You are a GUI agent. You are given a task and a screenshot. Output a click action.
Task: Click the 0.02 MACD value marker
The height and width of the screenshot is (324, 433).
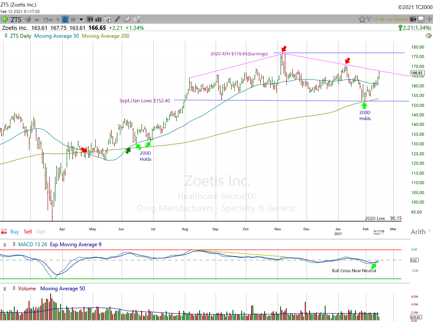pyautogui.click(x=414, y=260)
